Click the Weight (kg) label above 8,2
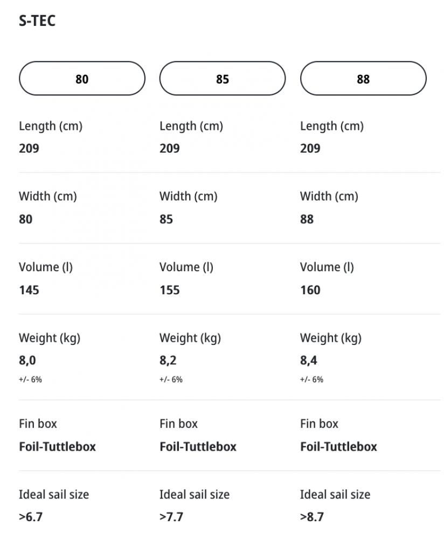 coord(190,338)
